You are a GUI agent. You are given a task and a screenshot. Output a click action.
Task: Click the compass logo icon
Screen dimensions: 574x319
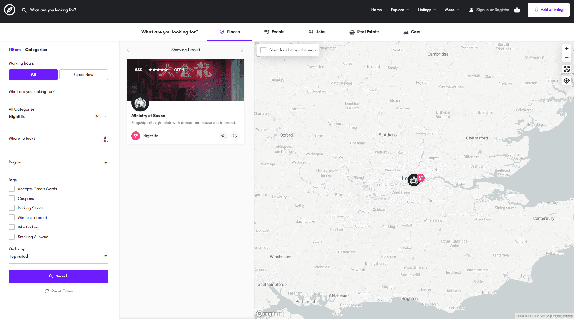pyautogui.click(x=10, y=10)
